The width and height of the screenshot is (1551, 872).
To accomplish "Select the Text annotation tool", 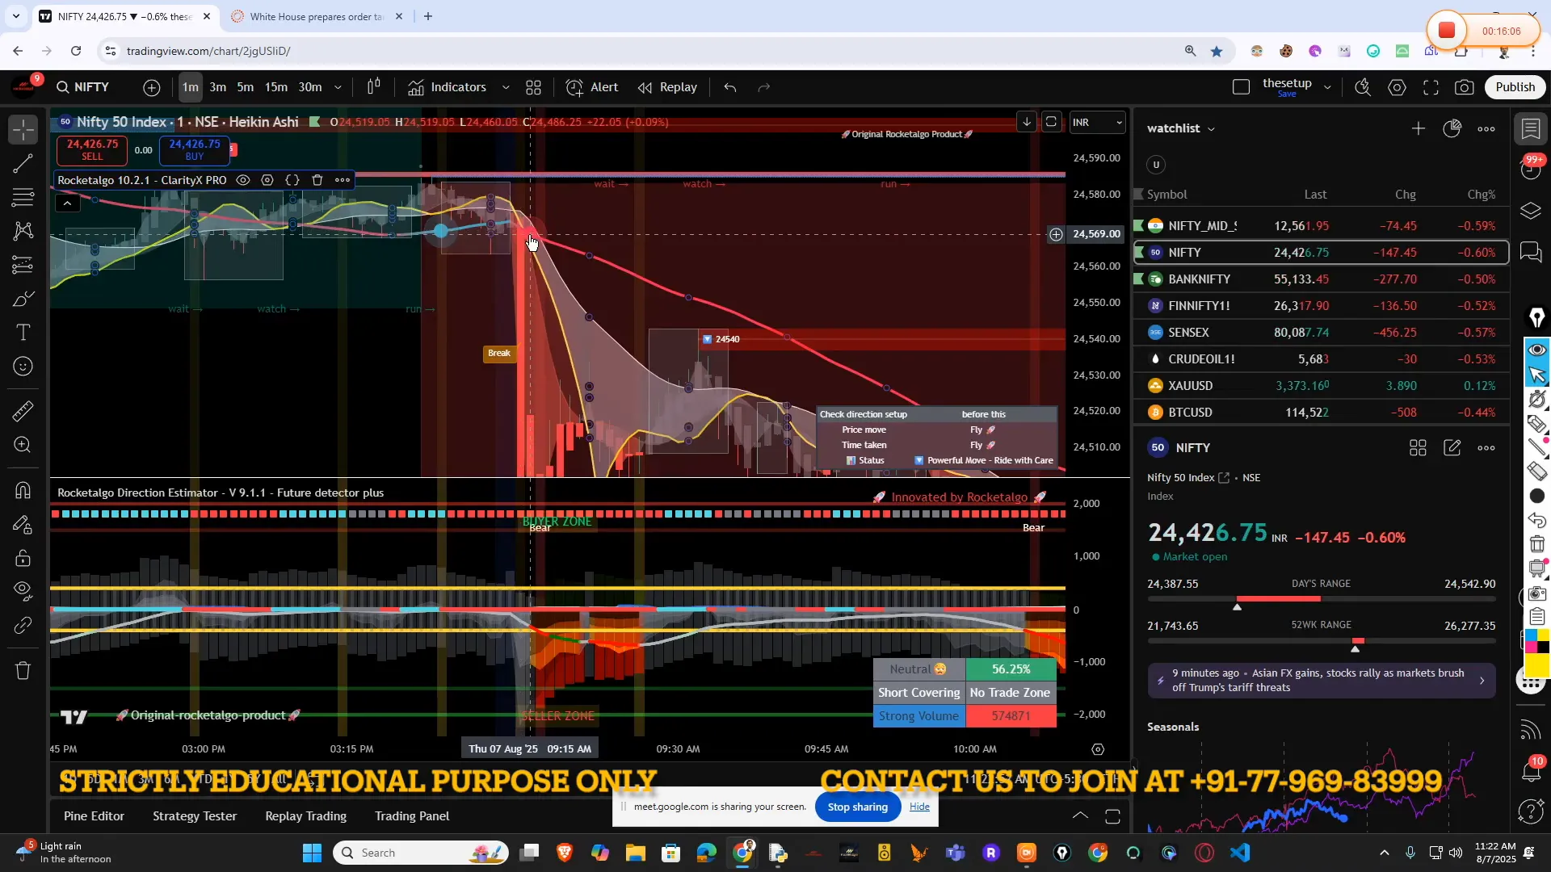I will [23, 333].
